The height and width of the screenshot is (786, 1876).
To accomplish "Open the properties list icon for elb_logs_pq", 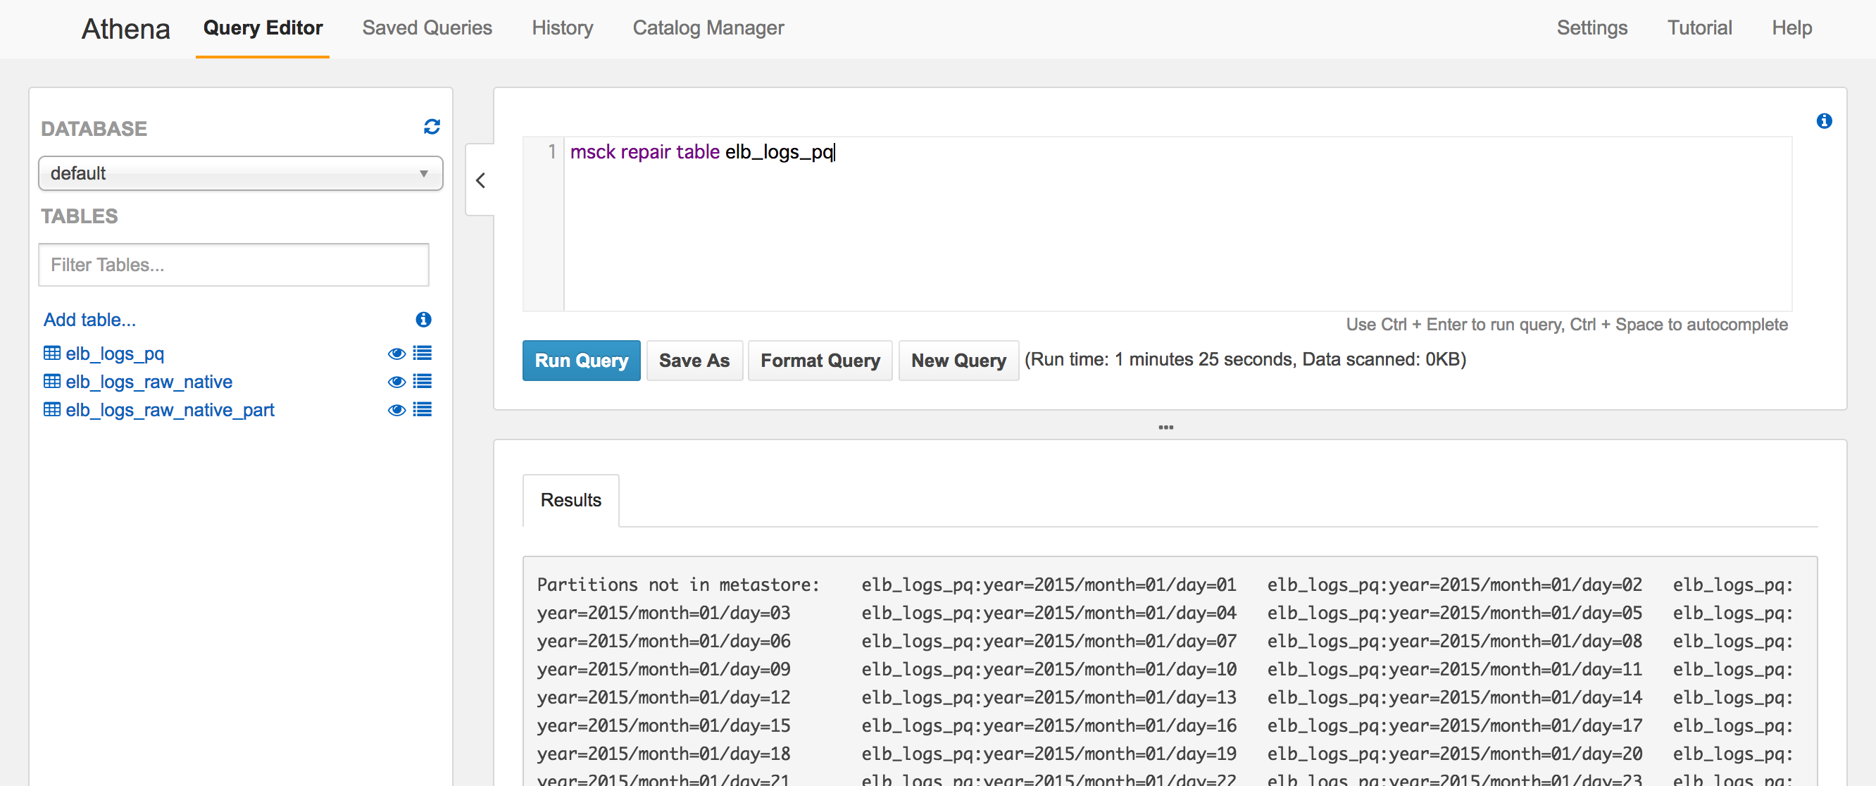I will pos(423,354).
